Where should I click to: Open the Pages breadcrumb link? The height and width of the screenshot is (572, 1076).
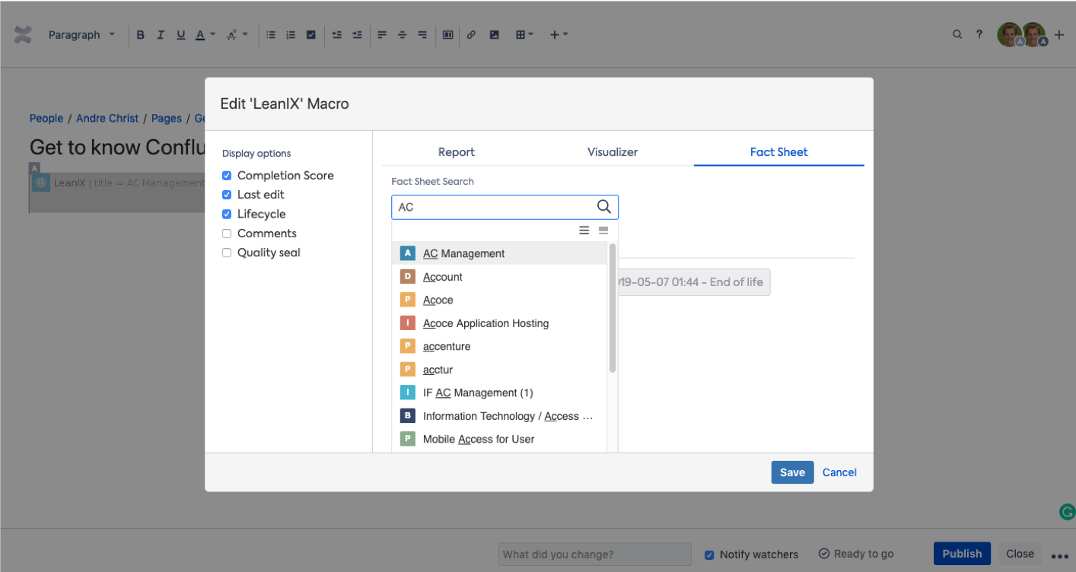pos(167,118)
